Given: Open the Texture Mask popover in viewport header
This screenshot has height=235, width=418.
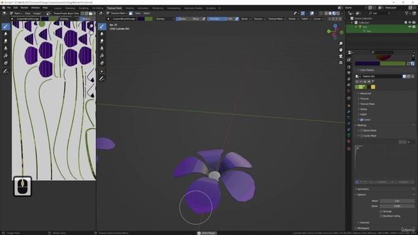Looking at the screenshot, I should (x=276, y=19).
